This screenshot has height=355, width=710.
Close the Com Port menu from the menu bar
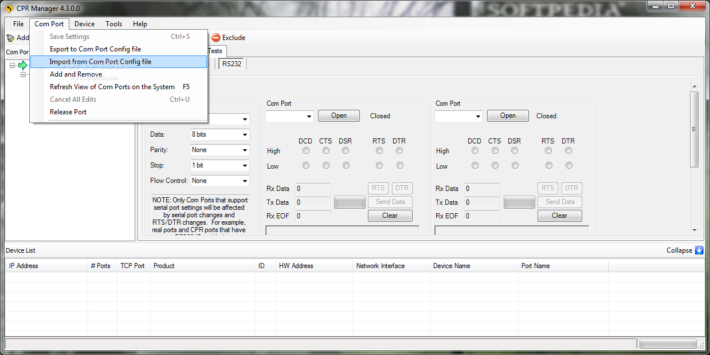[49, 24]
